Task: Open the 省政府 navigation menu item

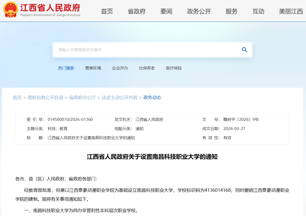Action: coord(137,12)
